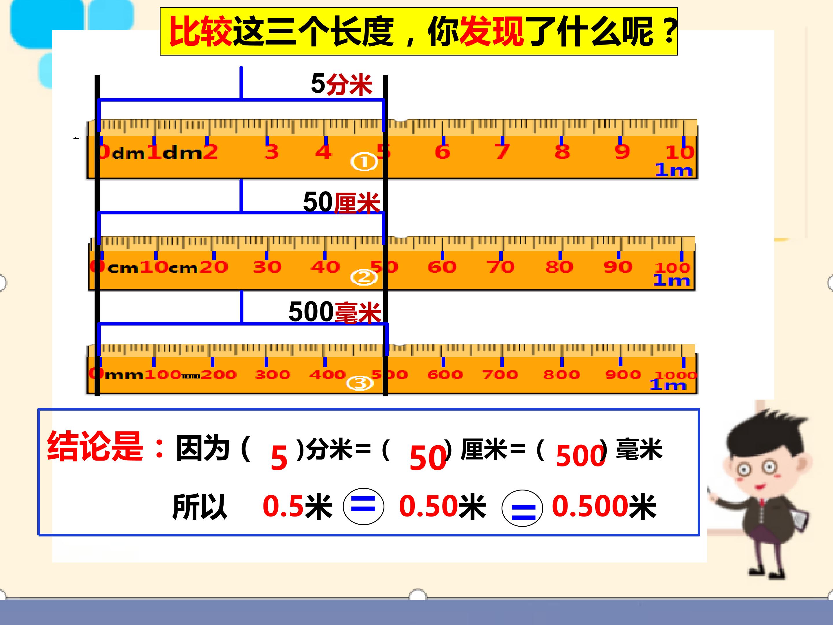The width and height of the screenshot is (833, 625).
Task: Click the red 0.5米 text
Action: coord(298,506)
